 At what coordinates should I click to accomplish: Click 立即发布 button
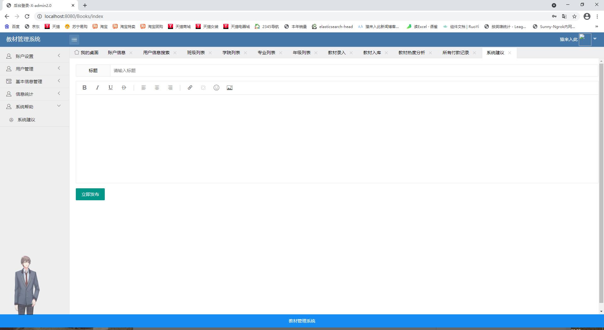click(90, 194)
